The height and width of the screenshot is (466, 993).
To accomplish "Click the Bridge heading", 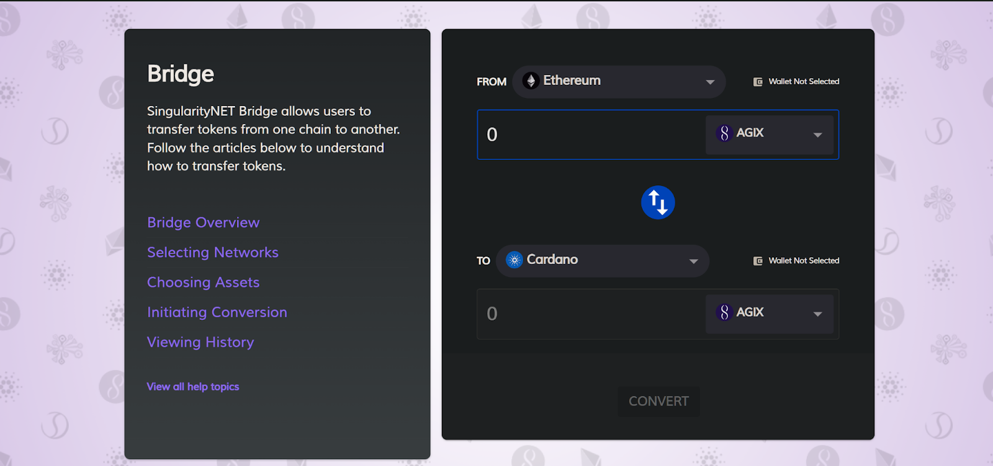I will click(181, 74).
